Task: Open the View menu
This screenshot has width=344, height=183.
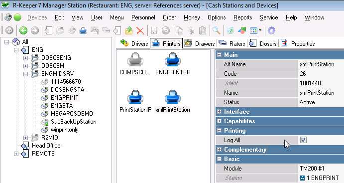Action: (78, 17)
